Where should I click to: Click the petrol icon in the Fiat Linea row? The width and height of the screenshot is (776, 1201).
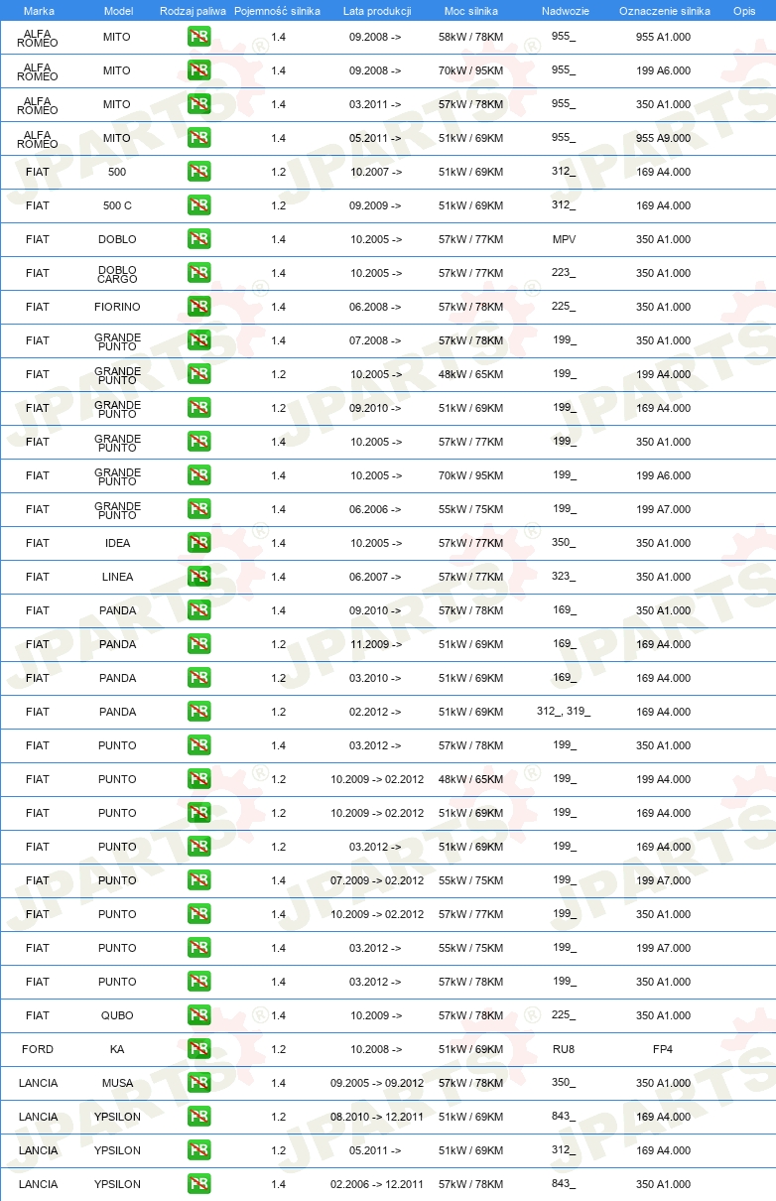click(198, 577)
